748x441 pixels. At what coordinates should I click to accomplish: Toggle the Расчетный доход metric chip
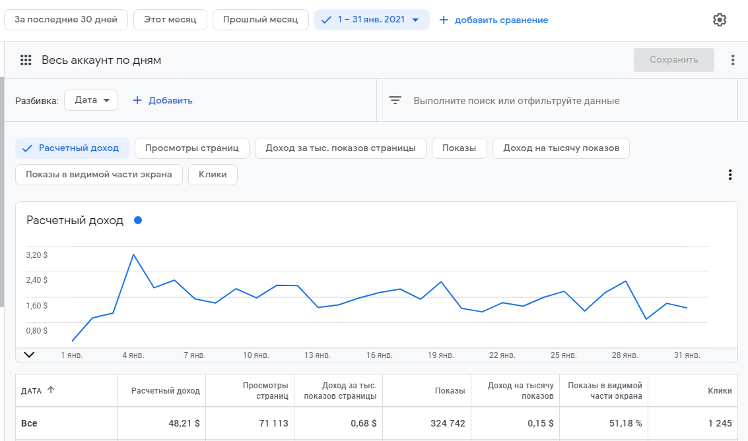click(72, 148)
